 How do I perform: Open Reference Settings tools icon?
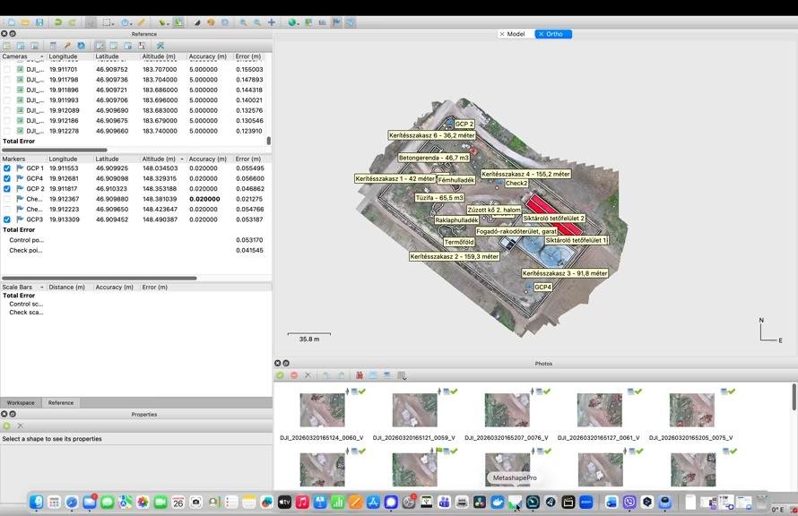(160, 46)
